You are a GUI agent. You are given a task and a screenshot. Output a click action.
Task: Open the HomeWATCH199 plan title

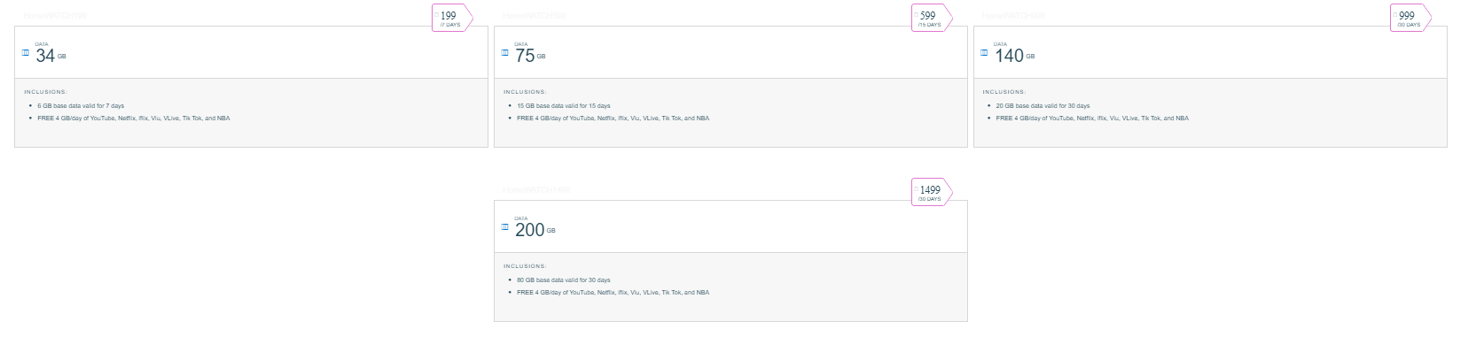pyautogui.click(x=55, y=16)
